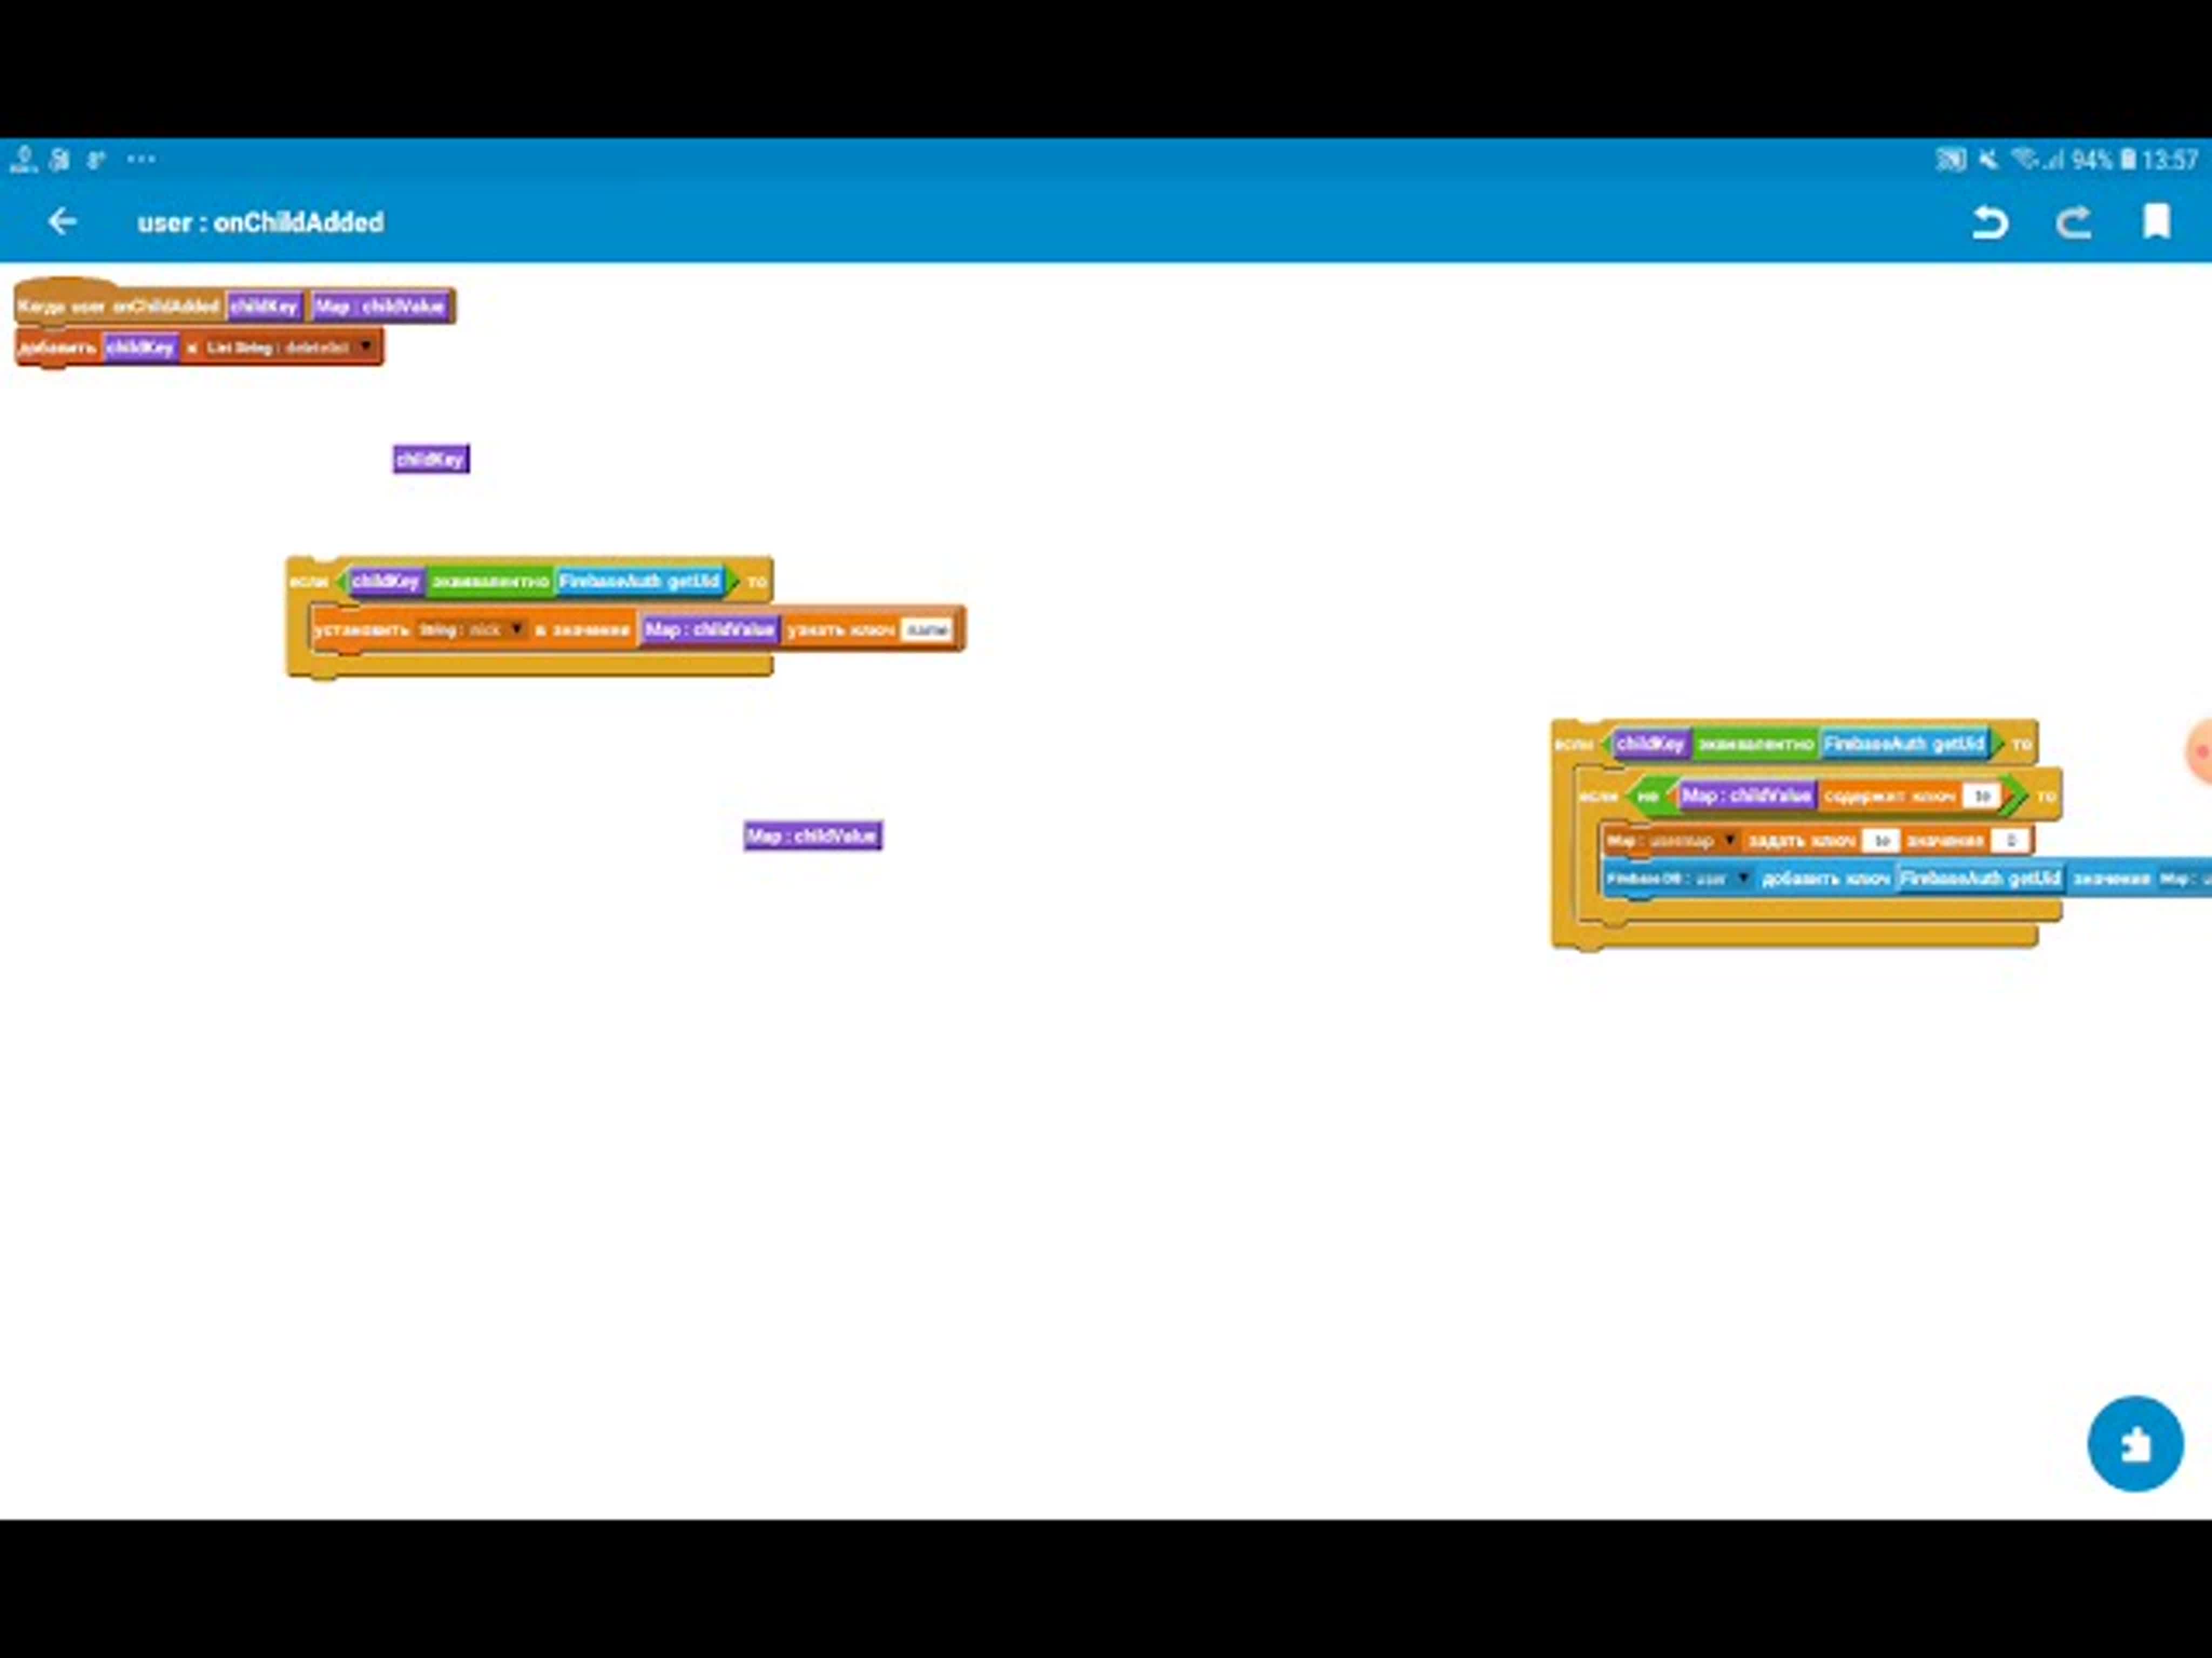Screen dimensions: 2212x1658
Task: Select the standalone childKey block on canvas
Action: [431, 459]
